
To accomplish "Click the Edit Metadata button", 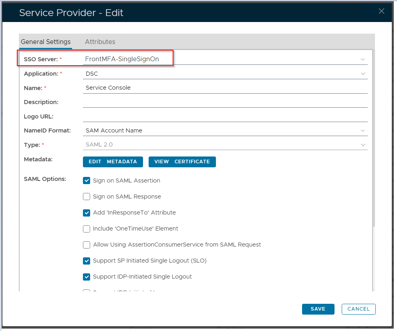I will pos(113,162).
